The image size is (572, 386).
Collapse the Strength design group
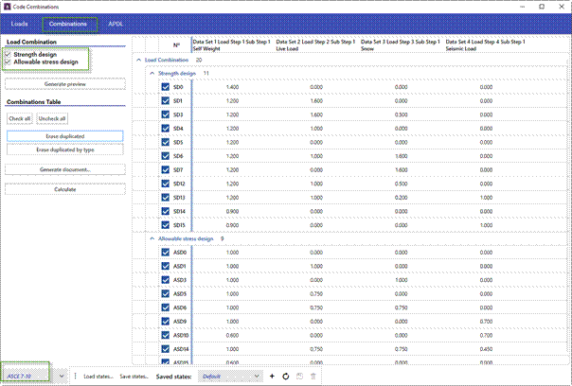click(x=152, y=73)
